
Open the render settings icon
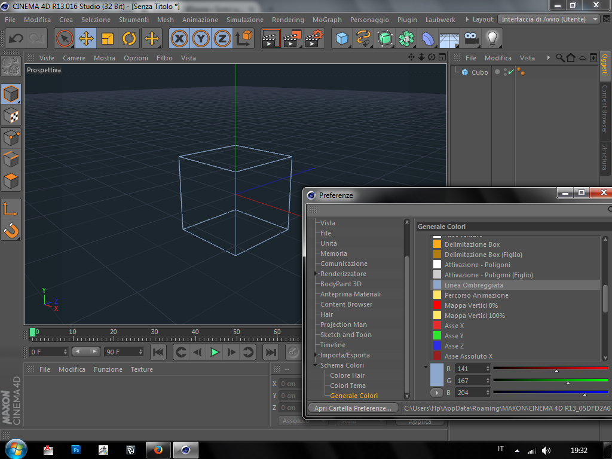(314, 39)
